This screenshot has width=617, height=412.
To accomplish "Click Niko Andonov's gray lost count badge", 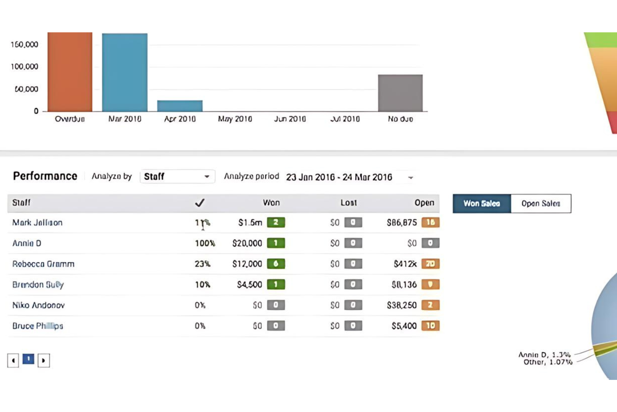I will [x=353, y=305].
